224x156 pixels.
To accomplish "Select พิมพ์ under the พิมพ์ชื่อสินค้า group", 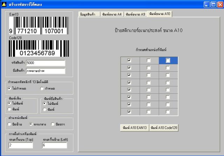I will tap(45, 109).
